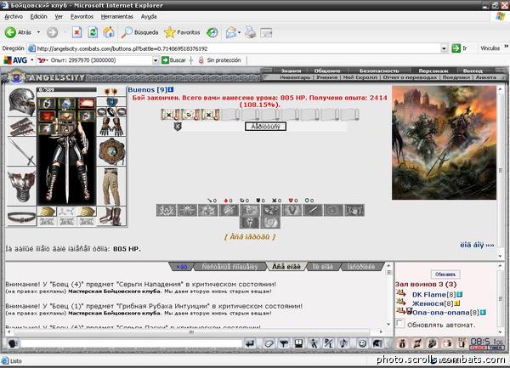
Task: Open the Favoritos menu in menu bar
Action: pyautogui.click(x=82, y=17)
